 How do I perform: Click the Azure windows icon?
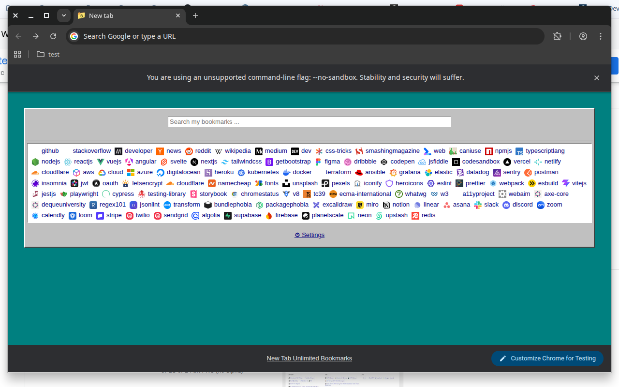(x=131, y=173)
